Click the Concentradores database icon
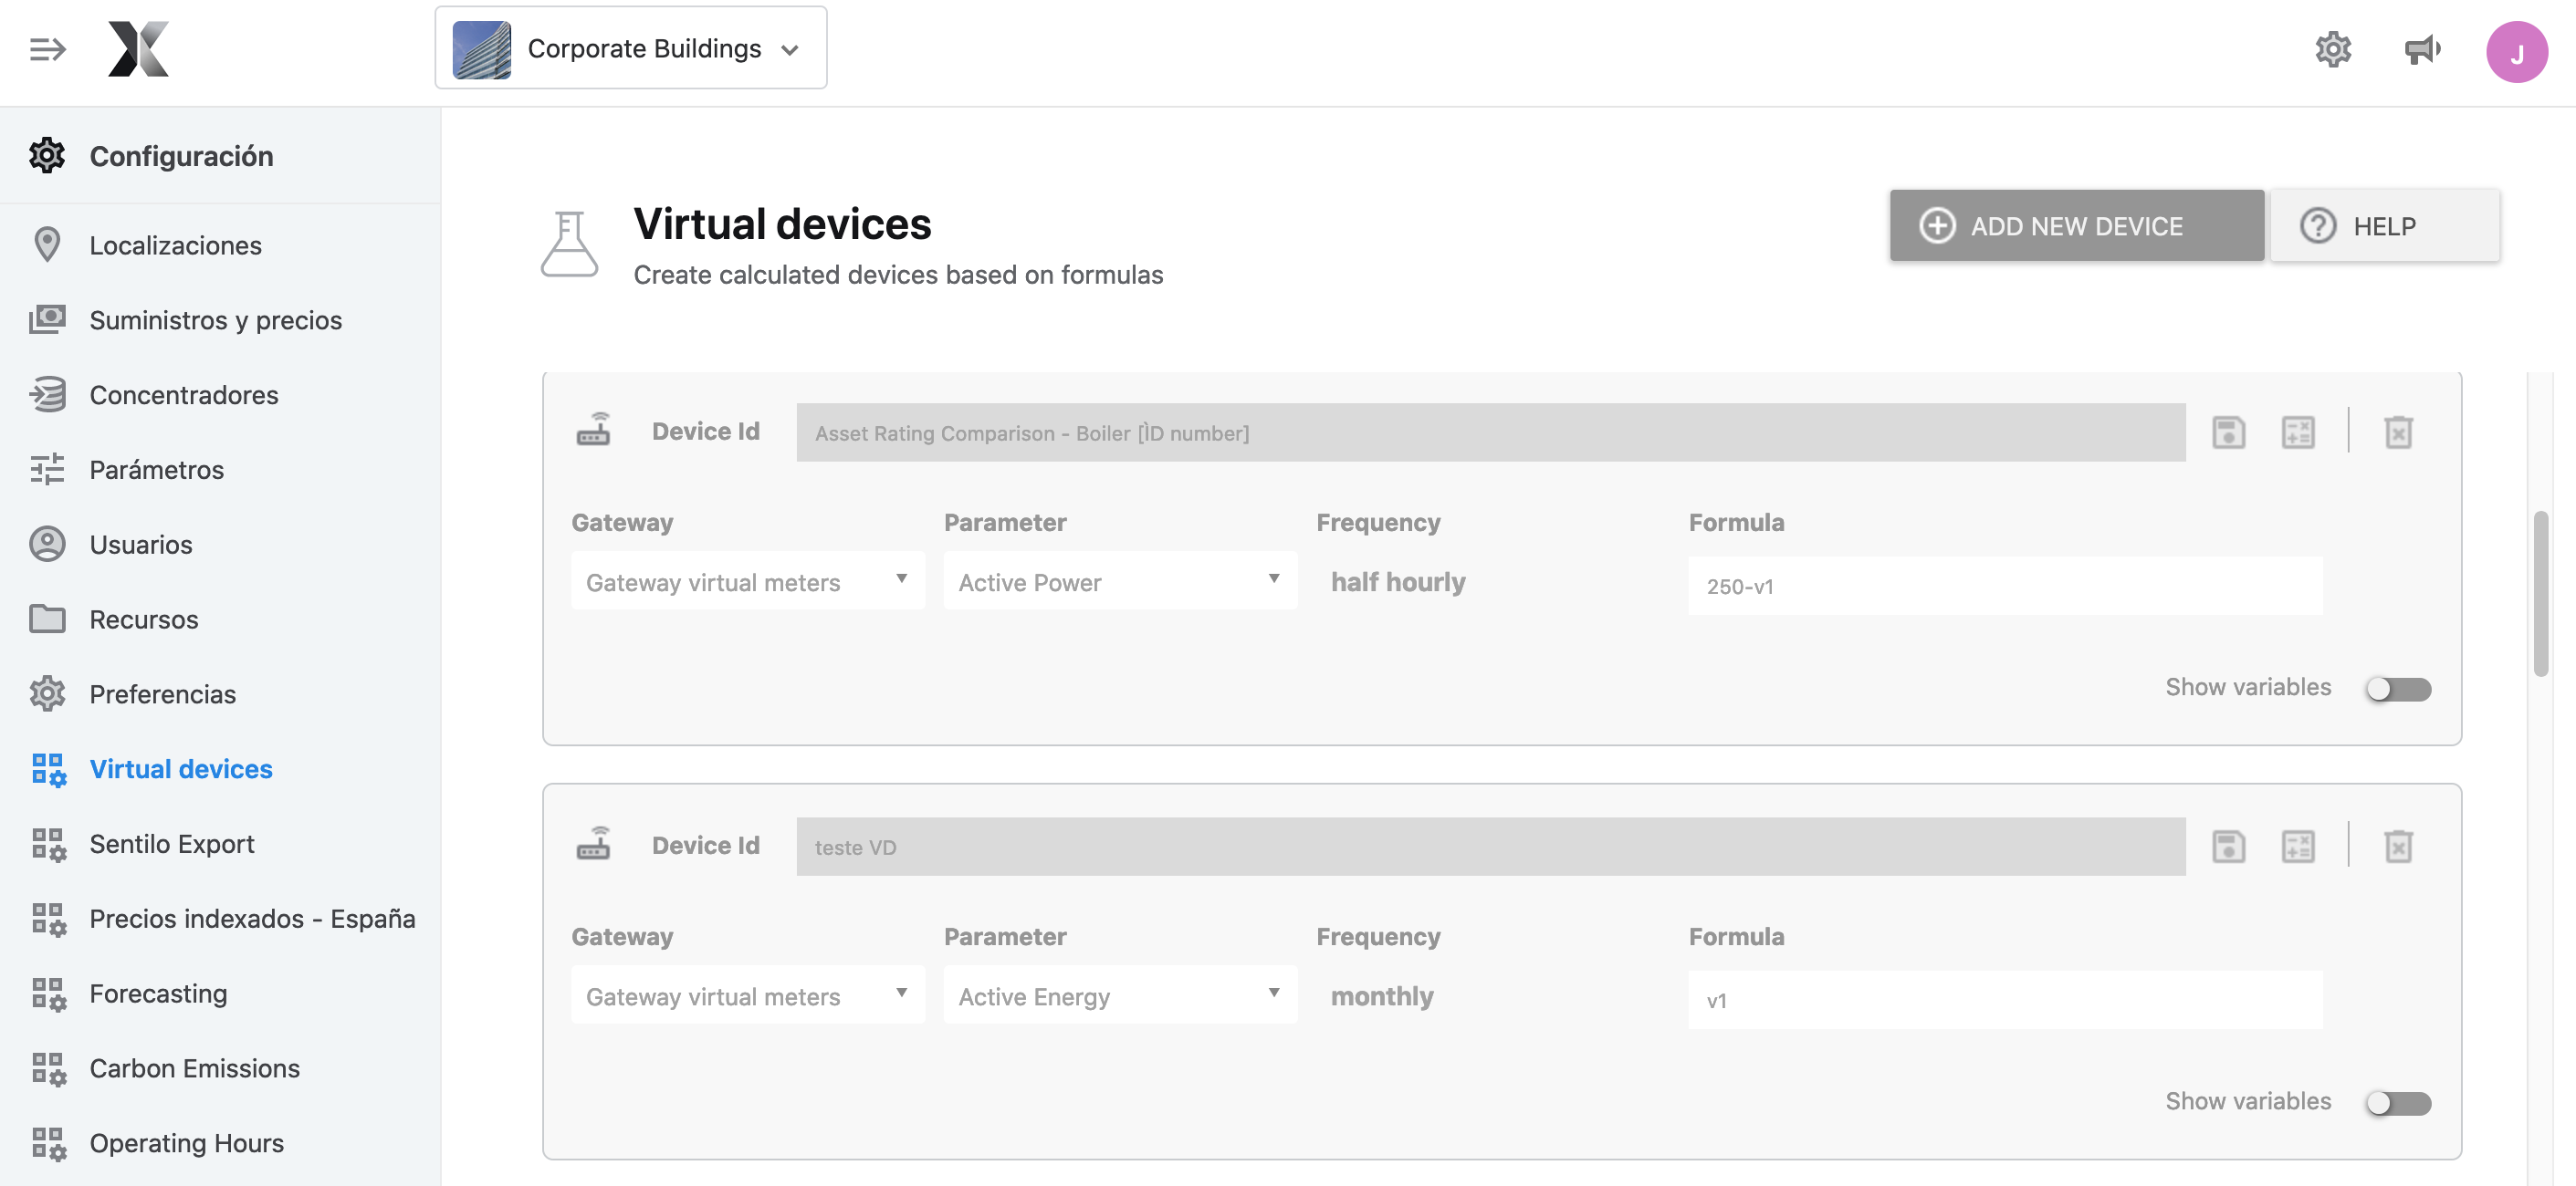Screen dimensions: 2576x1186 (x=47, y=395)
